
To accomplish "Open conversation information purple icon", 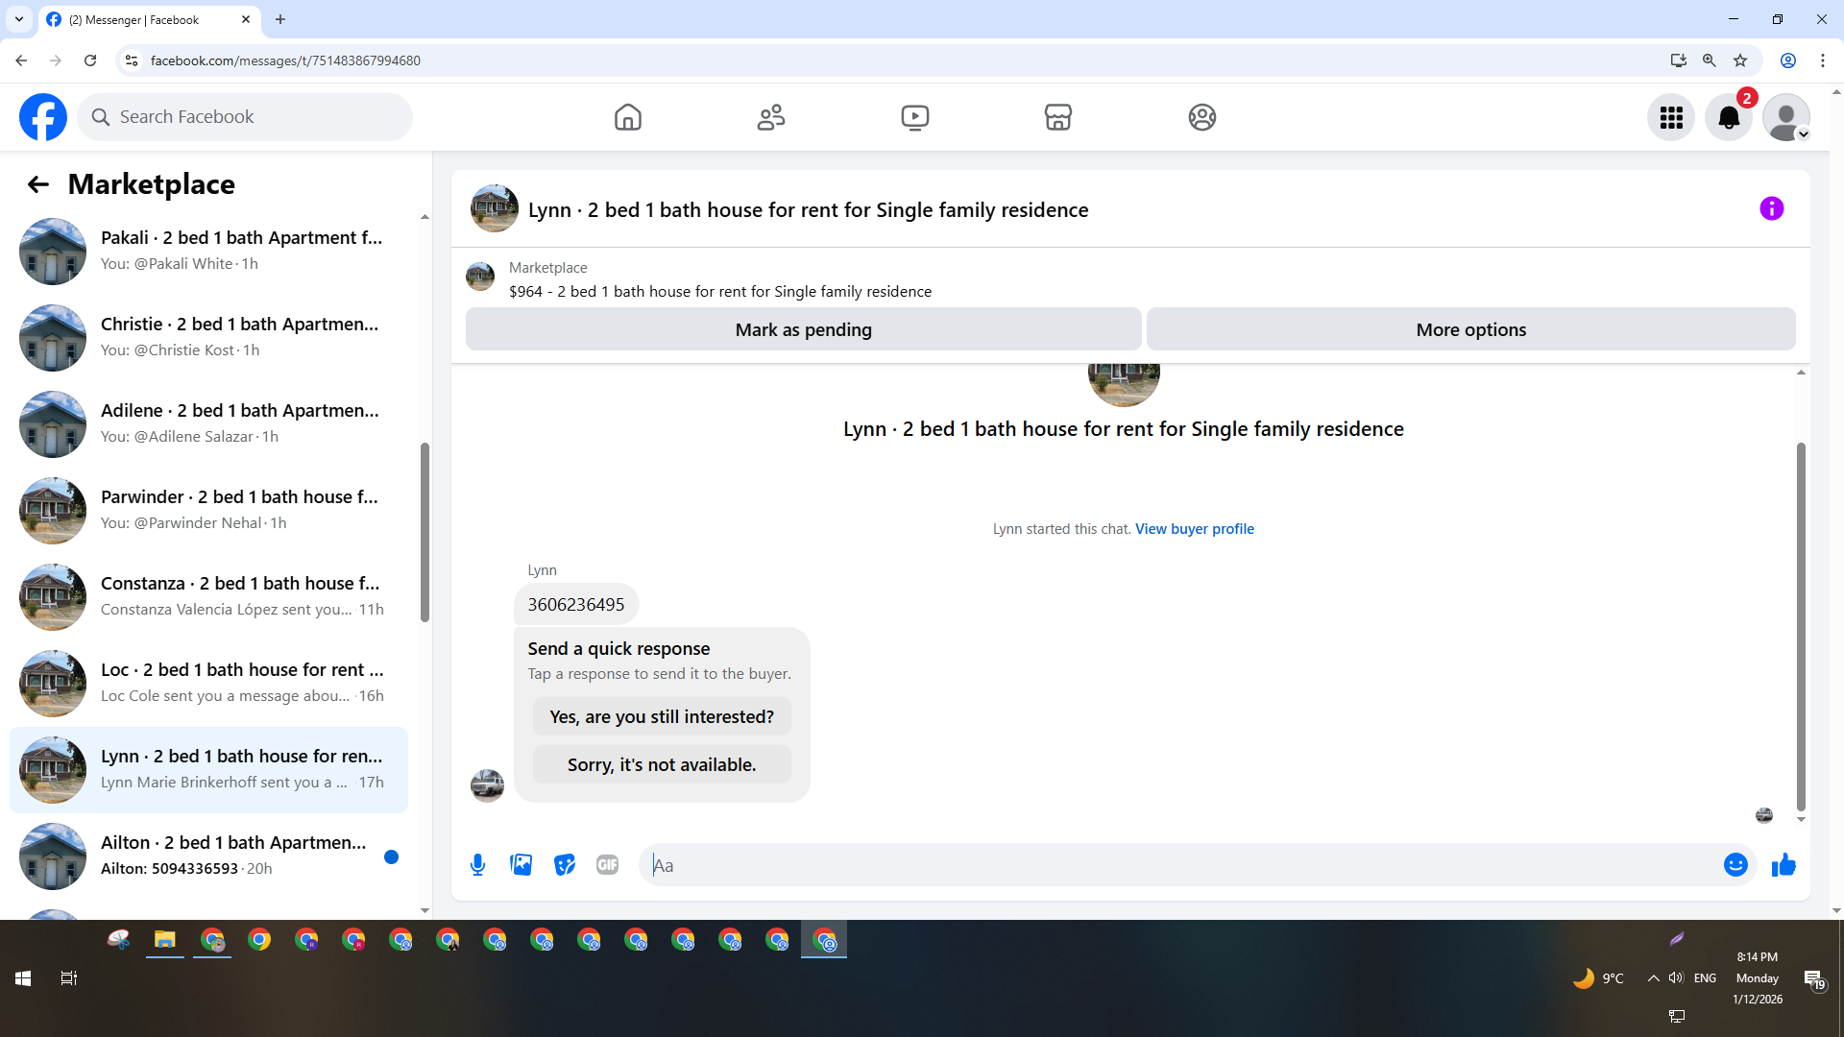I will (1771, 209).
